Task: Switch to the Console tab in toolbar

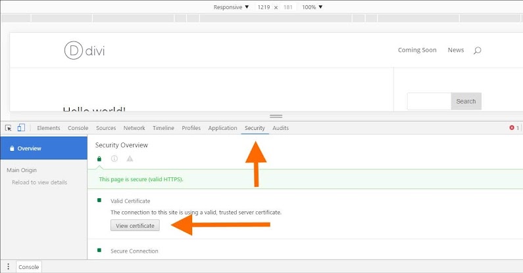Action: 78,128
